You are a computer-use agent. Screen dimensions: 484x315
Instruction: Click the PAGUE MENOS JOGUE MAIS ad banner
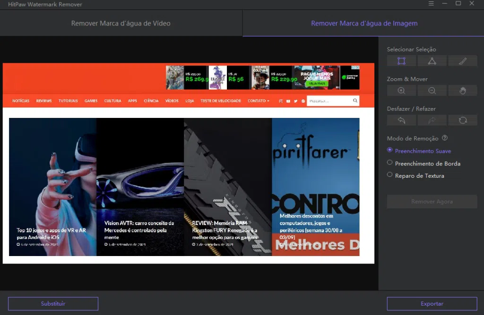coord(317,78)
